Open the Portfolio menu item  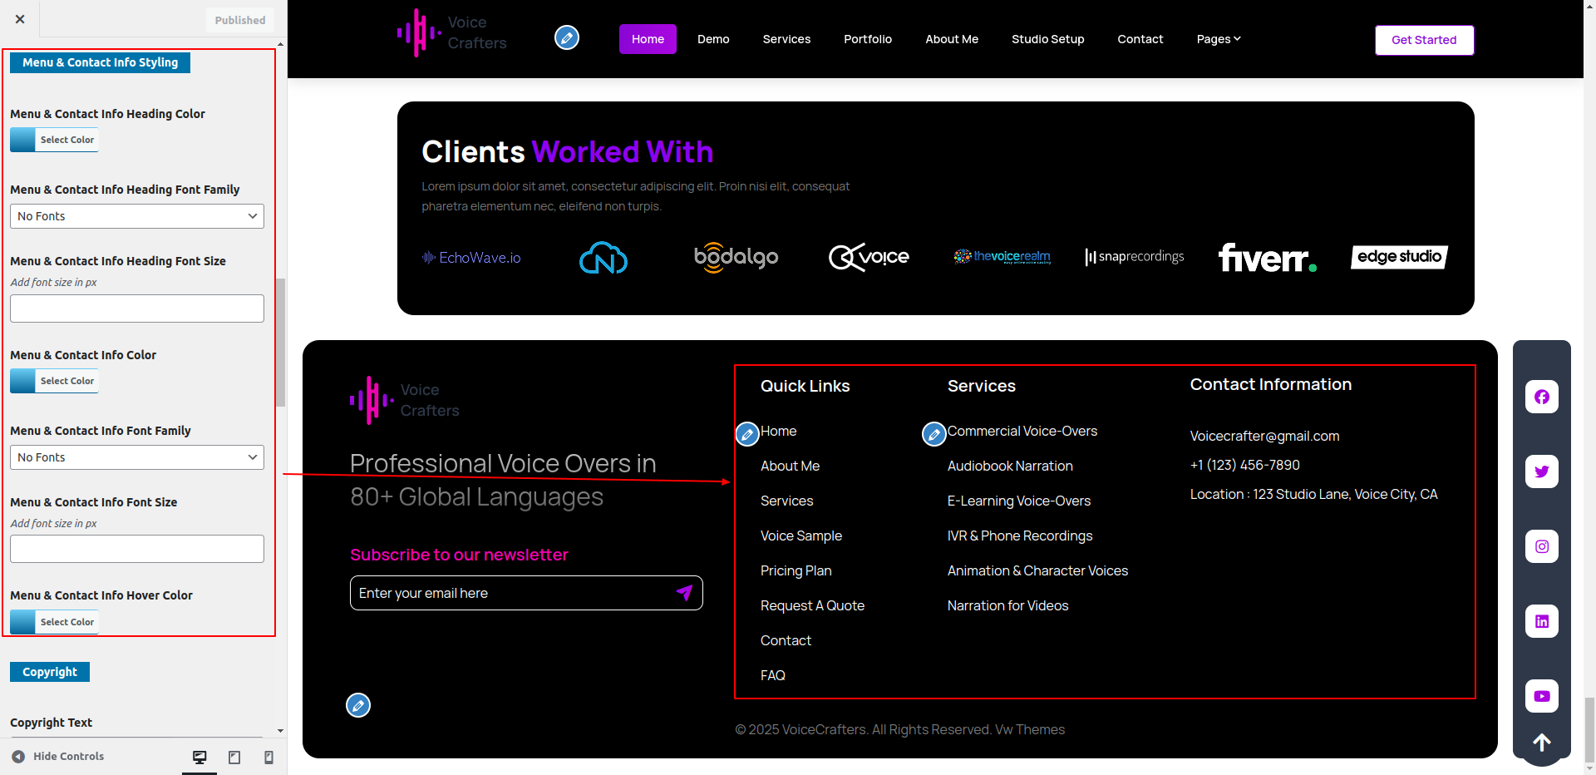coord(867,39)
